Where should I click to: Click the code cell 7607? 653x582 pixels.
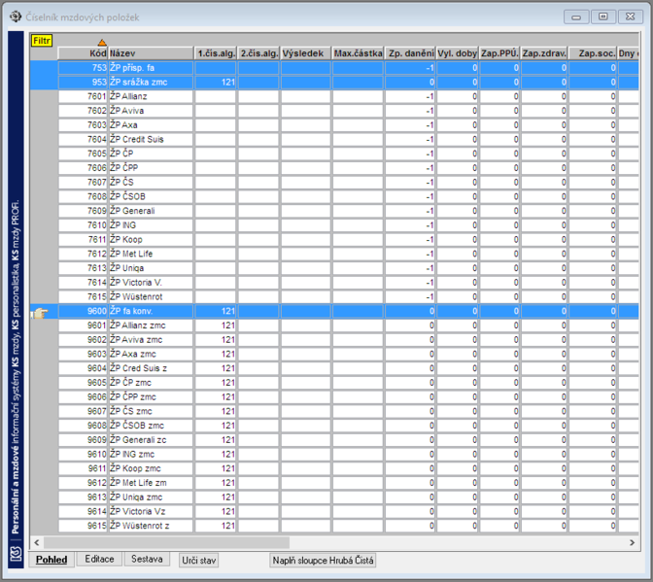click(x=83, y=182)
